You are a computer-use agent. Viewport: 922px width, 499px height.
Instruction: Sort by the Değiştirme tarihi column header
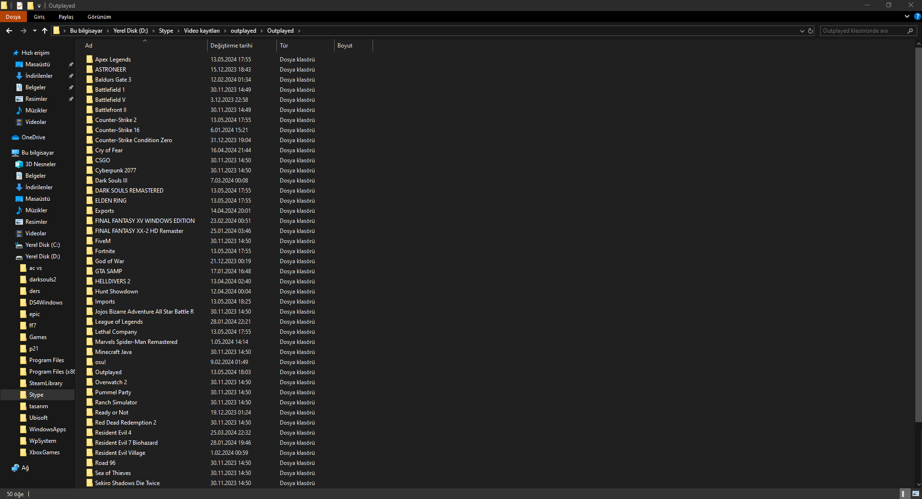coord(231,46)
